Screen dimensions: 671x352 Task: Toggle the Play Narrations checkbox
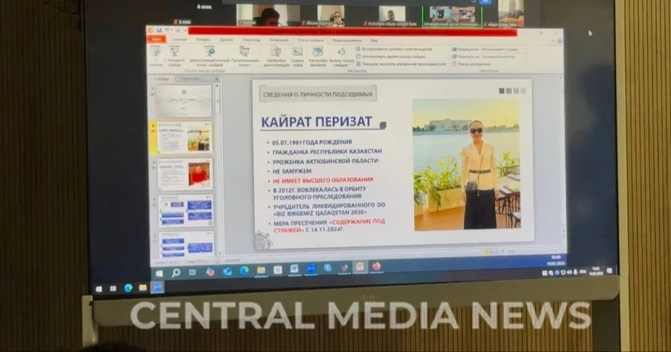point(358,49)
